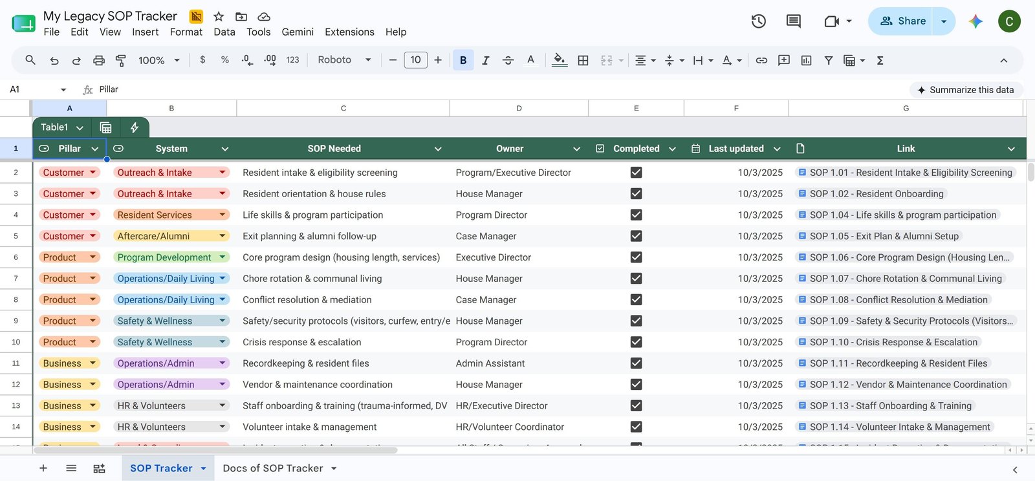Toggle Completed checkbox for Volunteer intake row

point(636,427)
